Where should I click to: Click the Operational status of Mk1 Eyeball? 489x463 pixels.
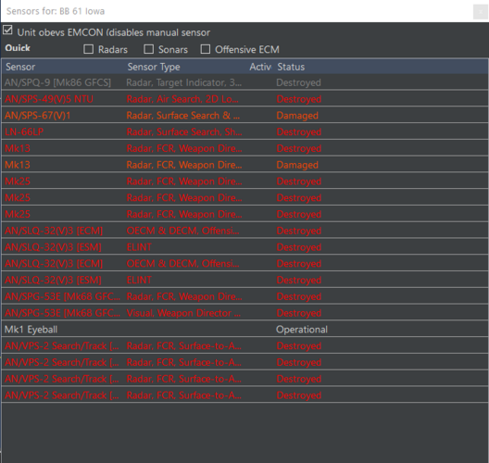(x=302, y=330)
